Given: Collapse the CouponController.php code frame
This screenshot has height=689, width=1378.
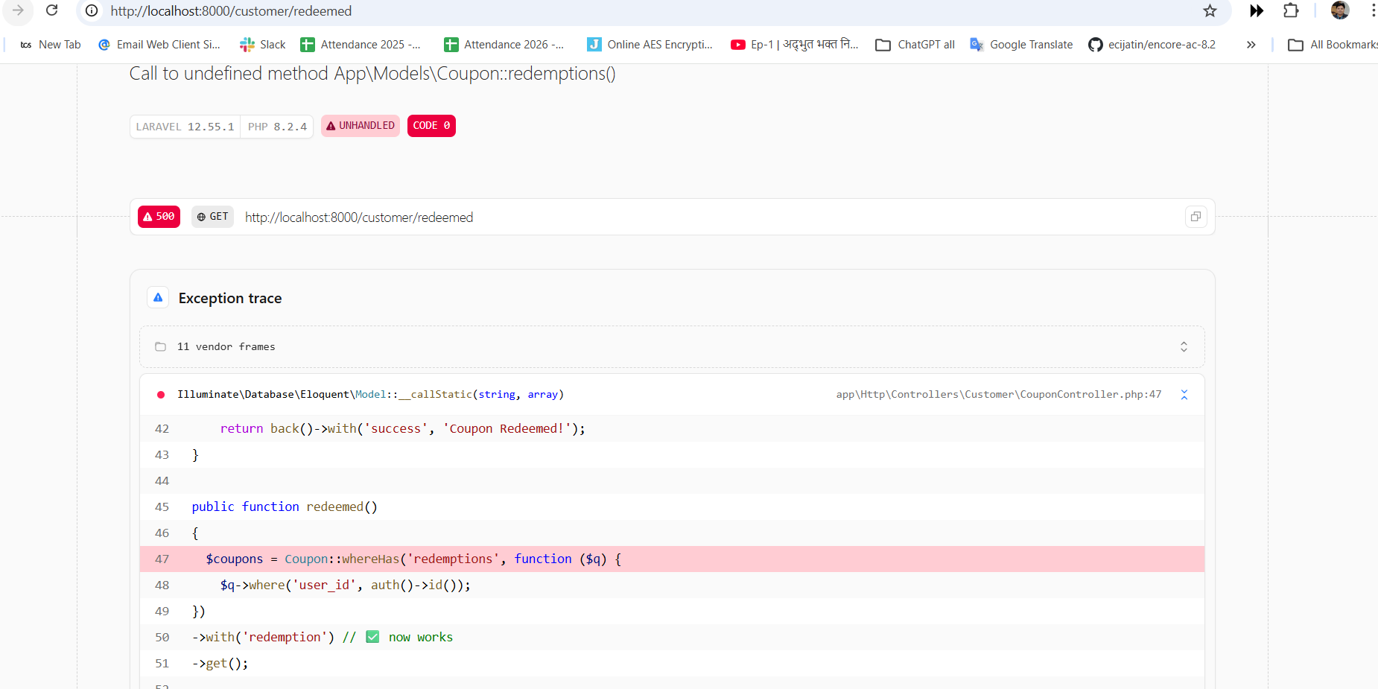Looking at the screenshot, I should (1184, 395).
